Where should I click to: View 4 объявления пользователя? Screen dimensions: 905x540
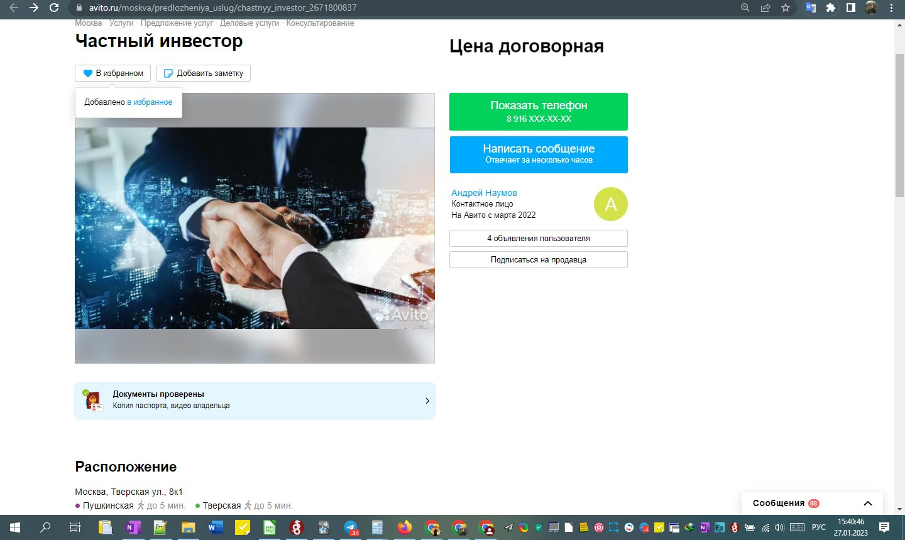539,238
